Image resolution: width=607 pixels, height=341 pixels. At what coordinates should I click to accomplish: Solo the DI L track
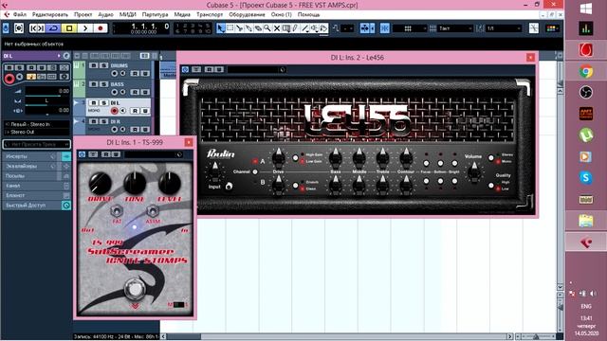click(103, 103)
